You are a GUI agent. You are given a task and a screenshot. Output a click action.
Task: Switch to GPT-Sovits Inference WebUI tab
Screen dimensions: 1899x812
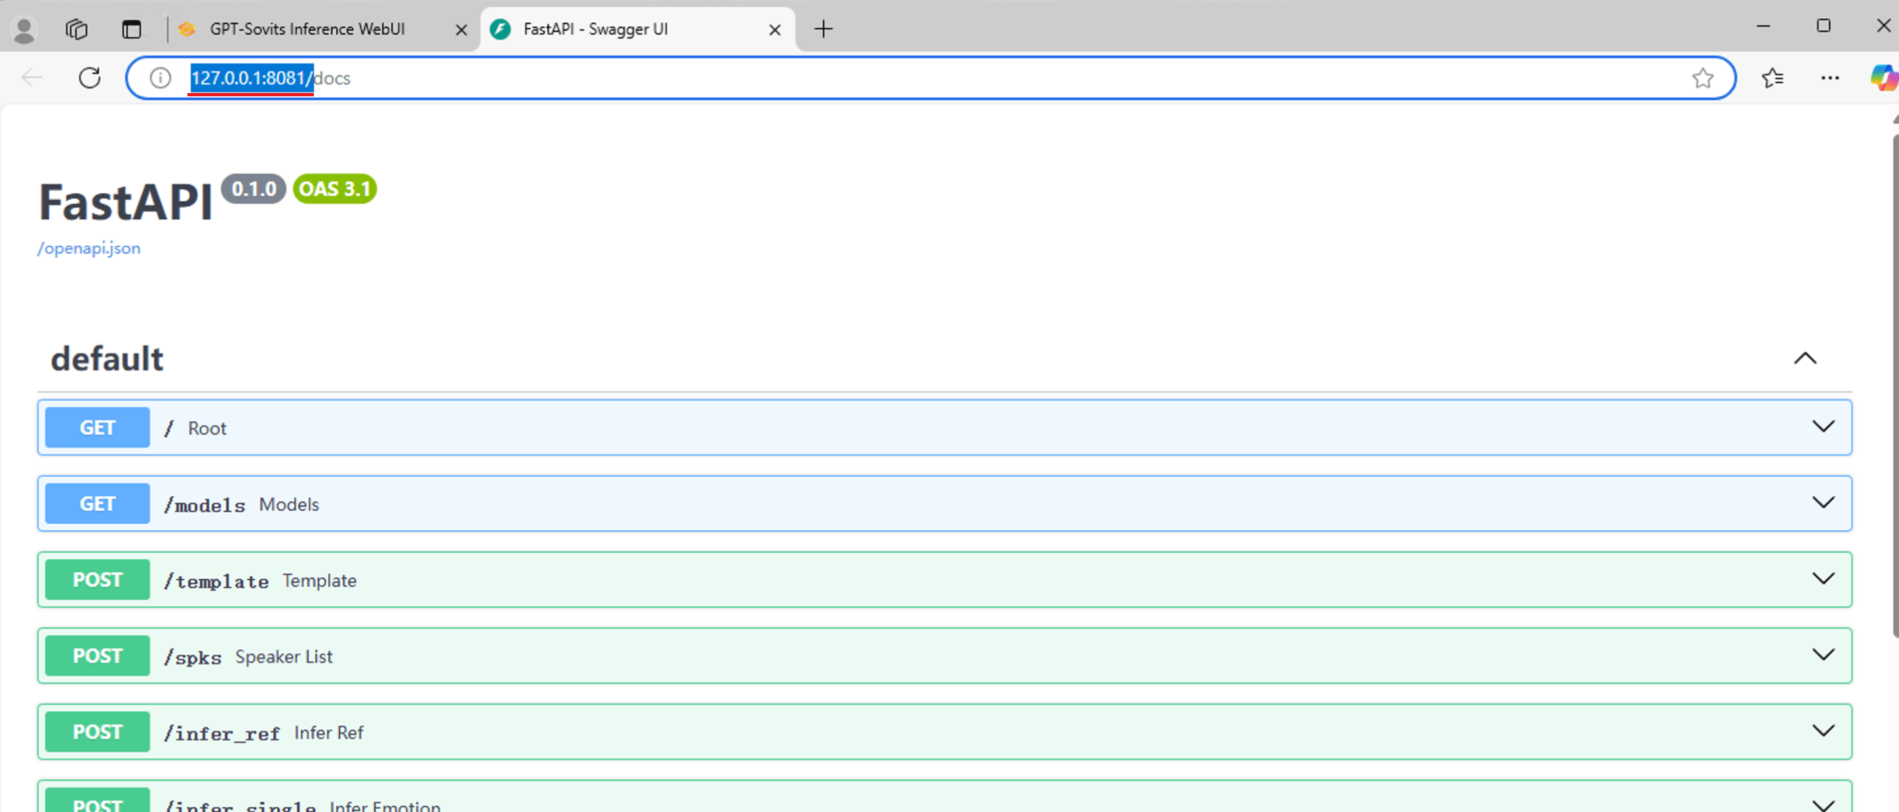point(307,29)
